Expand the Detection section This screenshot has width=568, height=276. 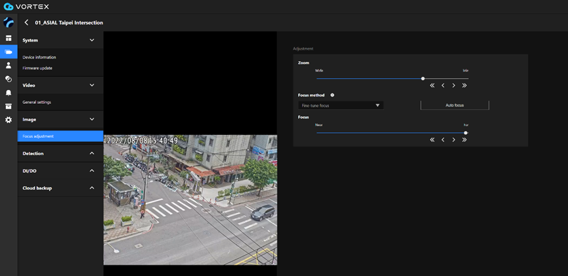click(92, 153)
